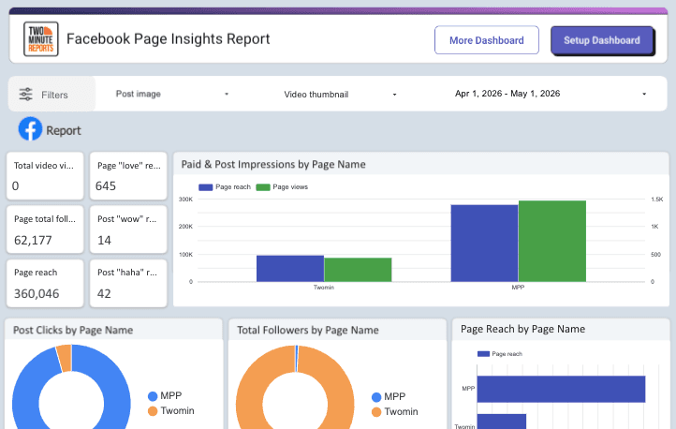Click the Page reach legend swatch in Page Reach chart
The height and width of the screenshot is (429, 676).
pyautogui.click(x=484, y=354)
